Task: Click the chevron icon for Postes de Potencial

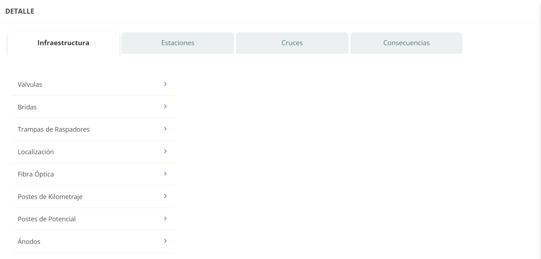Action: (165, 218)
